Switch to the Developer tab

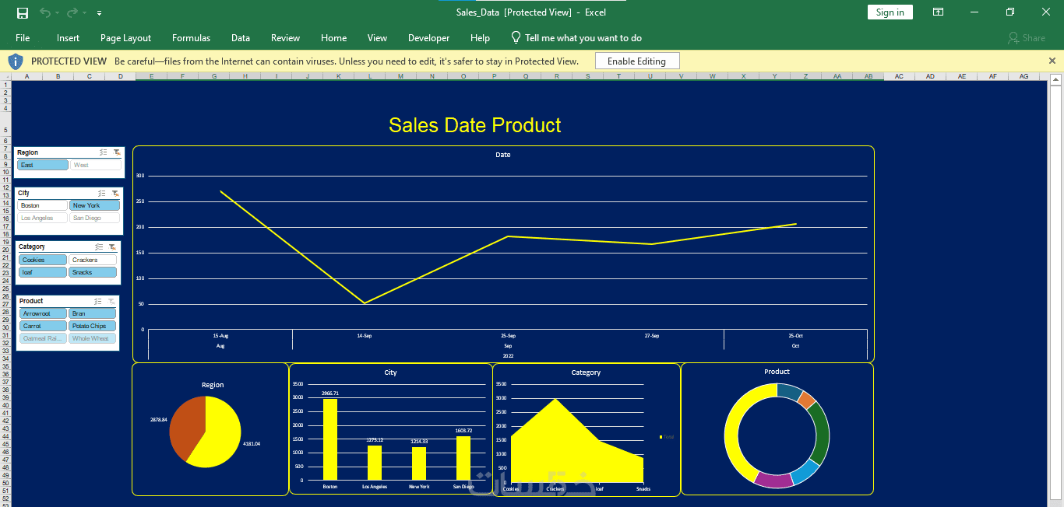coord(428,38)
